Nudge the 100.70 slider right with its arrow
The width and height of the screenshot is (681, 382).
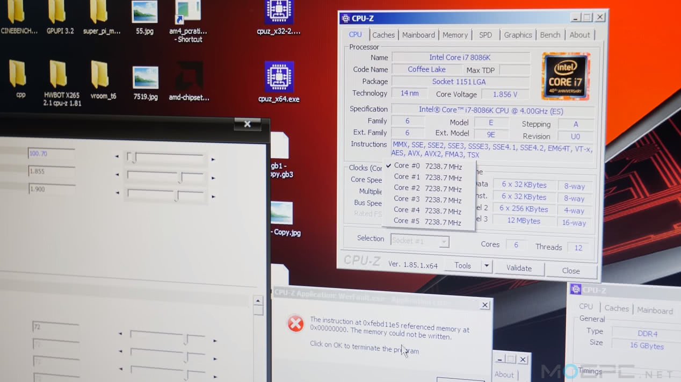tap(213, 160)
